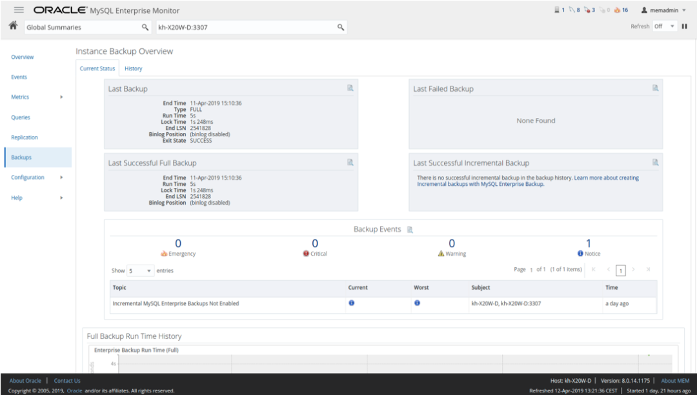Click the search icon in Global Summaries field
Screen dimensions: 697x395
[x=145, y=27]
